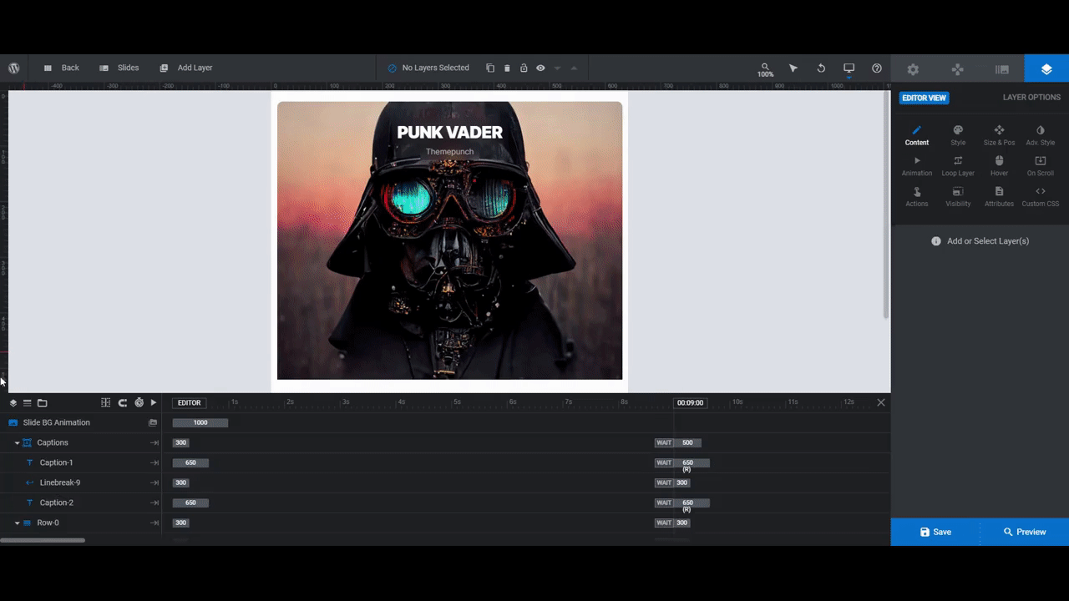Click the 1000 Slide BG Animation frame bar

click(200, 422)
